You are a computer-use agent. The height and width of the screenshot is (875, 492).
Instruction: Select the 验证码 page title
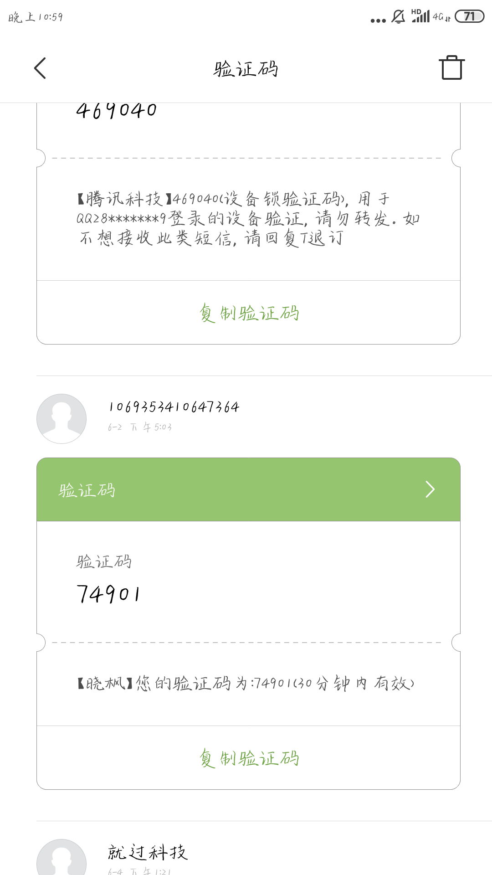[x=246, y=69]
